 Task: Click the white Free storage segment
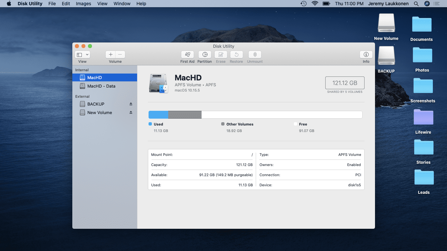coord(282,115)
